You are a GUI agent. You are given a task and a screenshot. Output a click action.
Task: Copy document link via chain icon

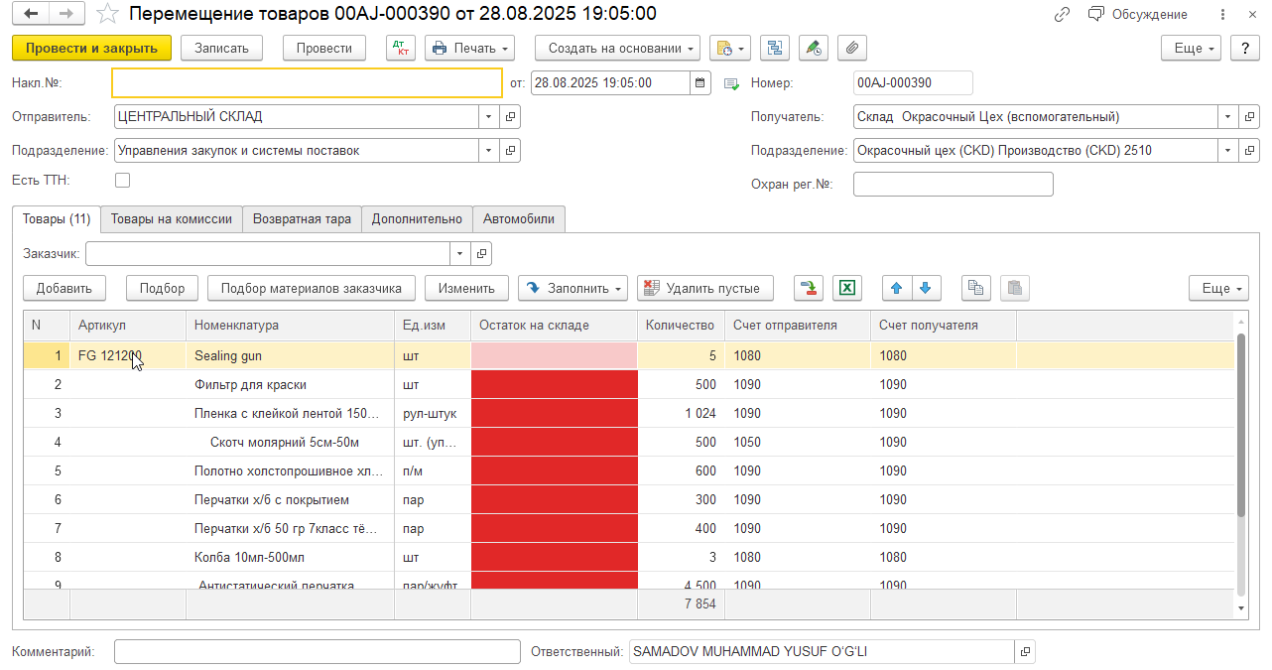click(x=1062, y=14)
